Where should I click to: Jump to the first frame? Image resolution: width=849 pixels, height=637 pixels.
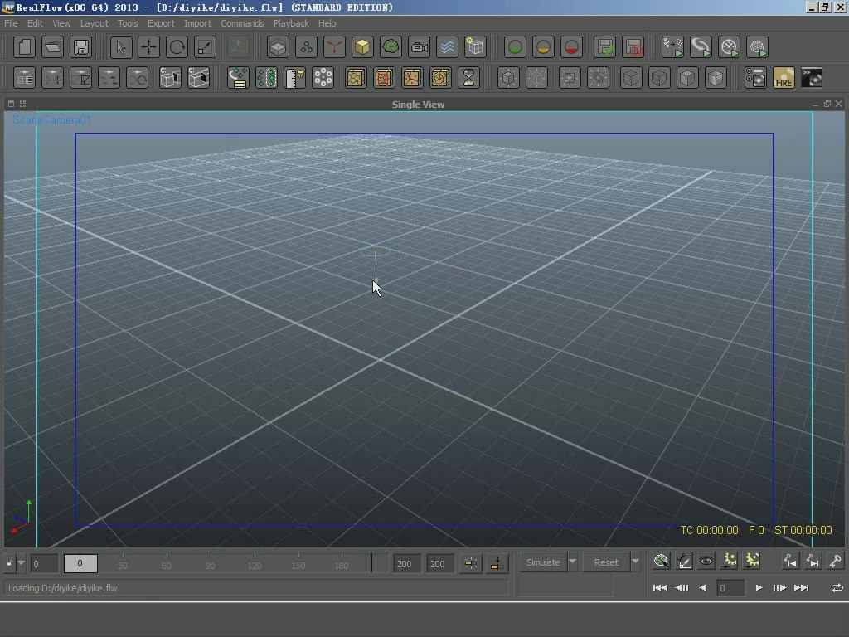click(659, 588)
